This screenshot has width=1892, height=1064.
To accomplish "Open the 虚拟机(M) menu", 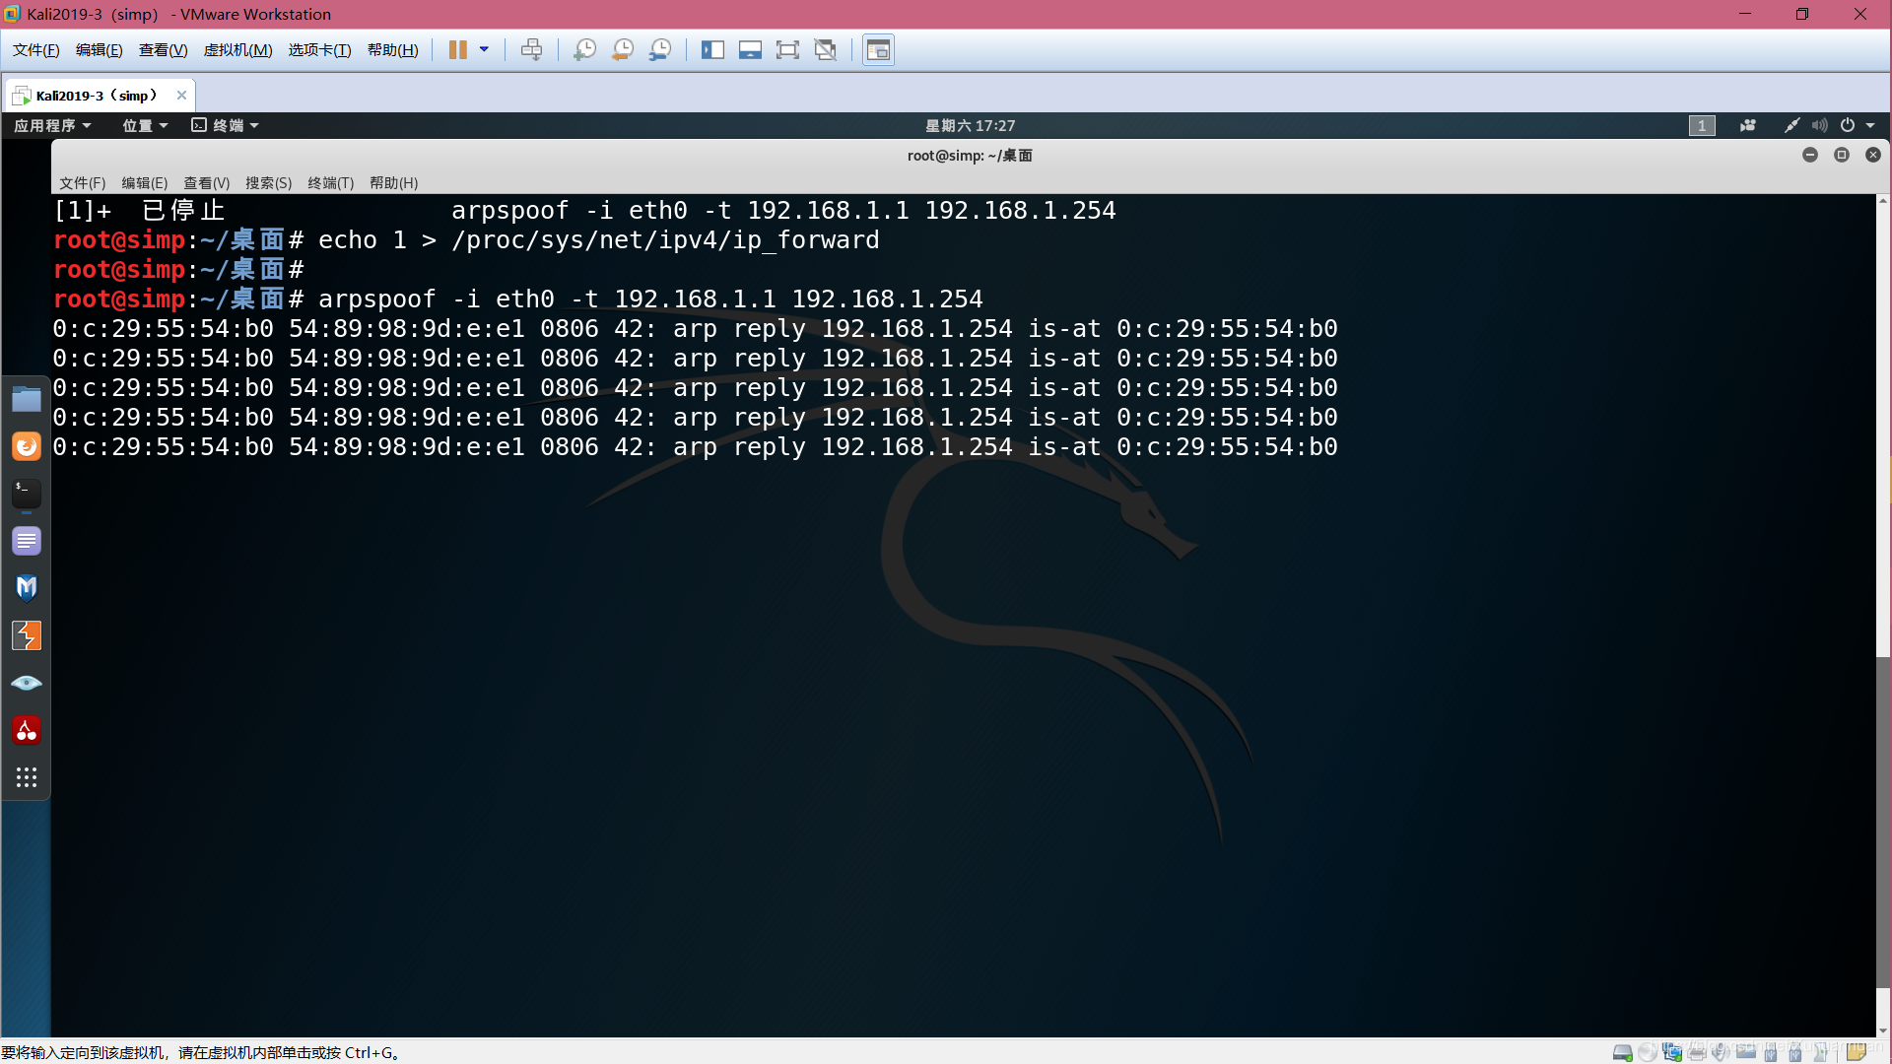I will pyautogui.click(x=237, y=50).
